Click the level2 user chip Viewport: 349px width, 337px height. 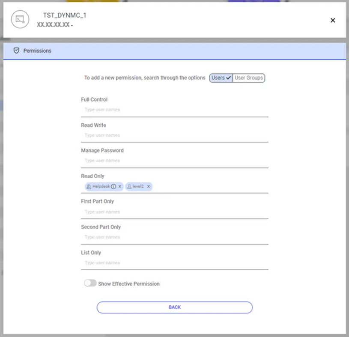click(139, 187)
